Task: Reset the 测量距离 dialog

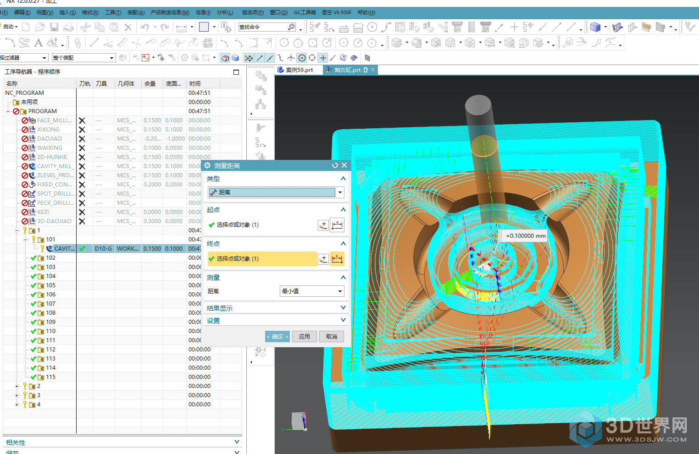Action: pos(335,165)
